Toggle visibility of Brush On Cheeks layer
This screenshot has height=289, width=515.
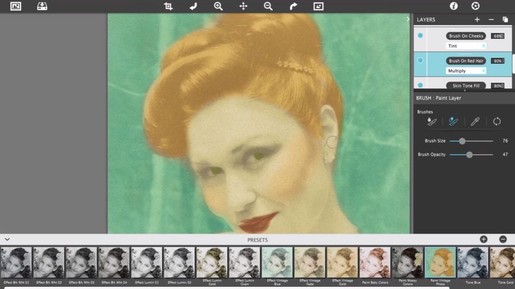[420, 35]
